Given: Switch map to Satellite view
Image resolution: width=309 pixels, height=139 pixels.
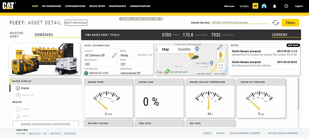Looking at the screenshot, I should pos(184,49).
